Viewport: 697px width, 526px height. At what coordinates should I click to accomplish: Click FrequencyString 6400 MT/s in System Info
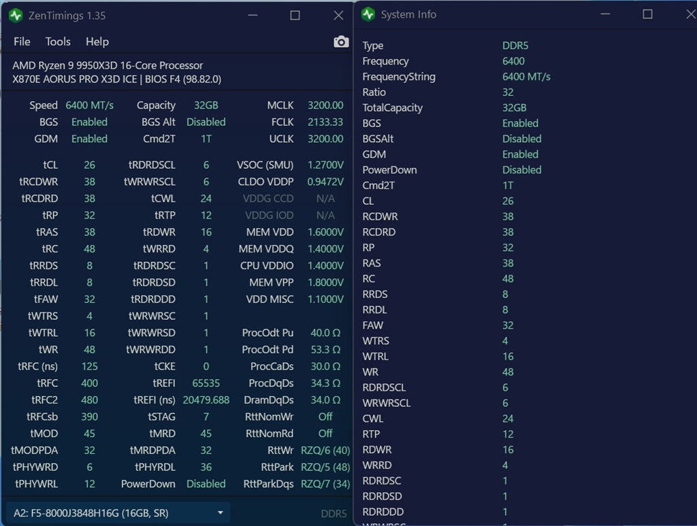[526, 76]
